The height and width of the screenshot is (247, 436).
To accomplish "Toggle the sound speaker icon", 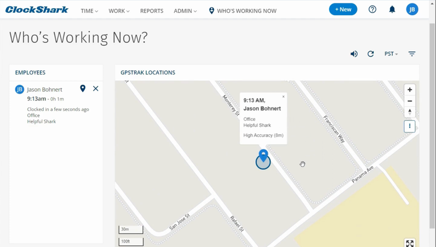I will click(353, 54).
